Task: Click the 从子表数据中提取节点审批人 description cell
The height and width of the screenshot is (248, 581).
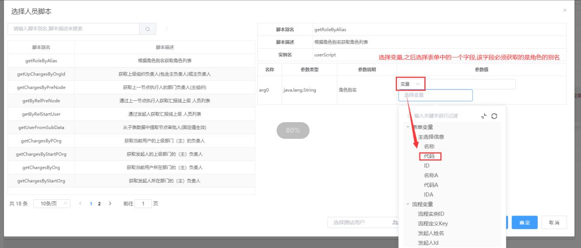Action: tap(165, 127)
